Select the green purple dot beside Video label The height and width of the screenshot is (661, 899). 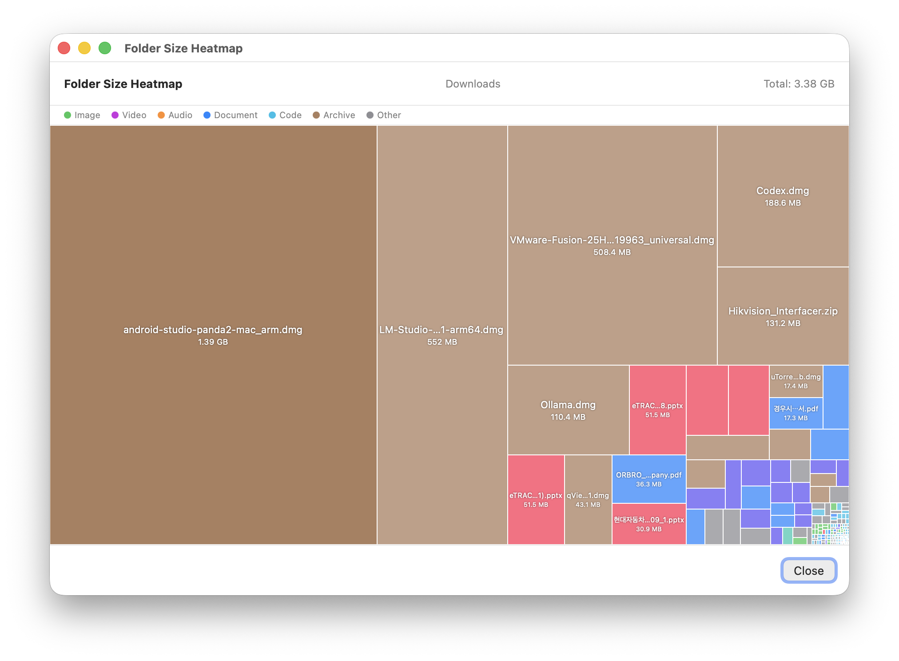115,115
